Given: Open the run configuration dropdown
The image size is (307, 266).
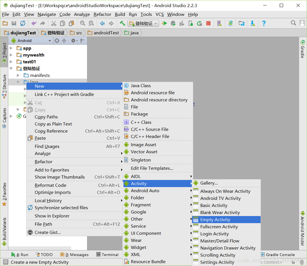Looking at the screenshot, I should tap(143, 23).
